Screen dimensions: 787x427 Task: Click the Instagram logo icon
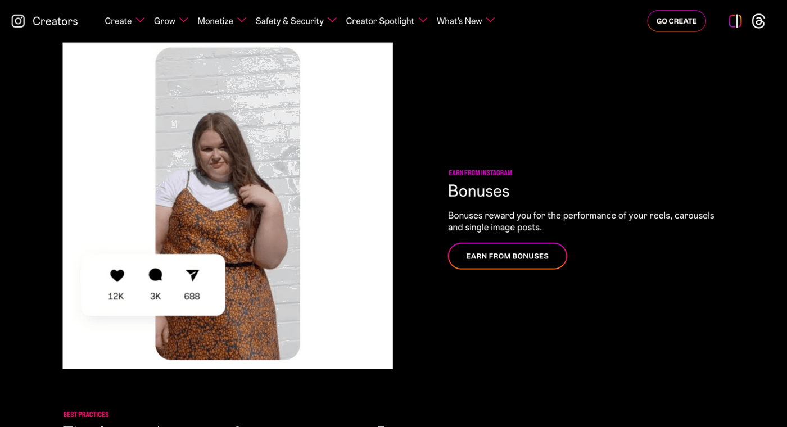(18, 21)
